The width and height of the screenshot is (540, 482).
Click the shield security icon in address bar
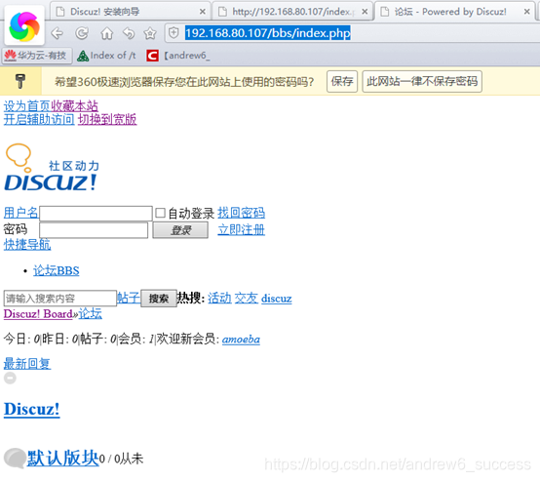[x=174, y=33]
